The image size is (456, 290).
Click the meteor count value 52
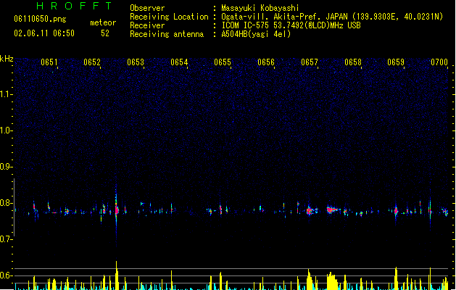(105, 33)
